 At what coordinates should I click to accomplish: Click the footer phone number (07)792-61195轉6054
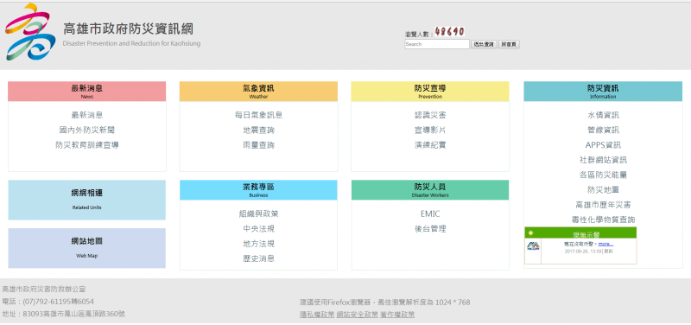pyautogui.click(x=58, y=302)
